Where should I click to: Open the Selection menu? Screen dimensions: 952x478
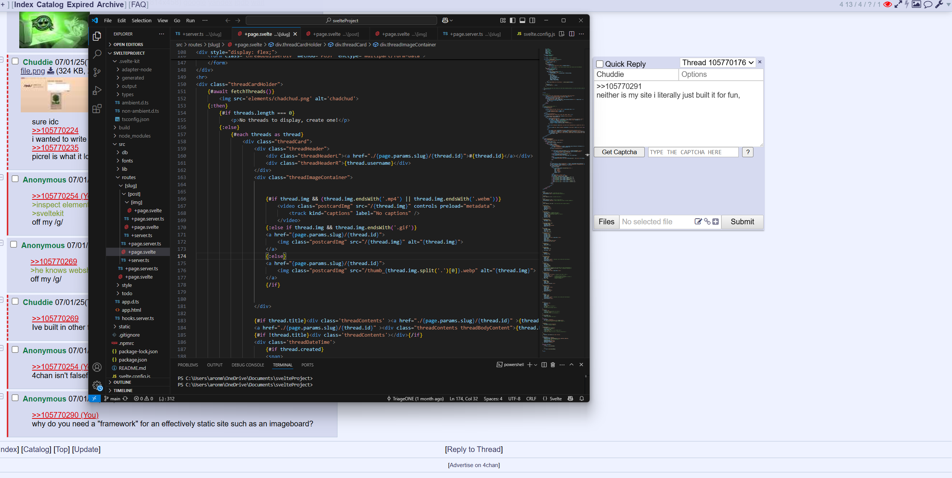(x=142, y=20)
